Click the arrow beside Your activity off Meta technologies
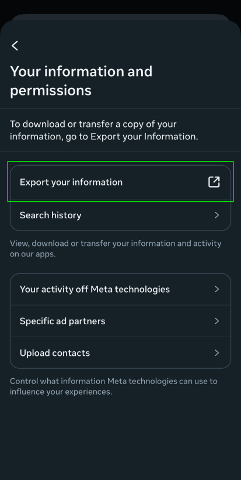Viewport: 241px width, 480px height. click(216, 289)
